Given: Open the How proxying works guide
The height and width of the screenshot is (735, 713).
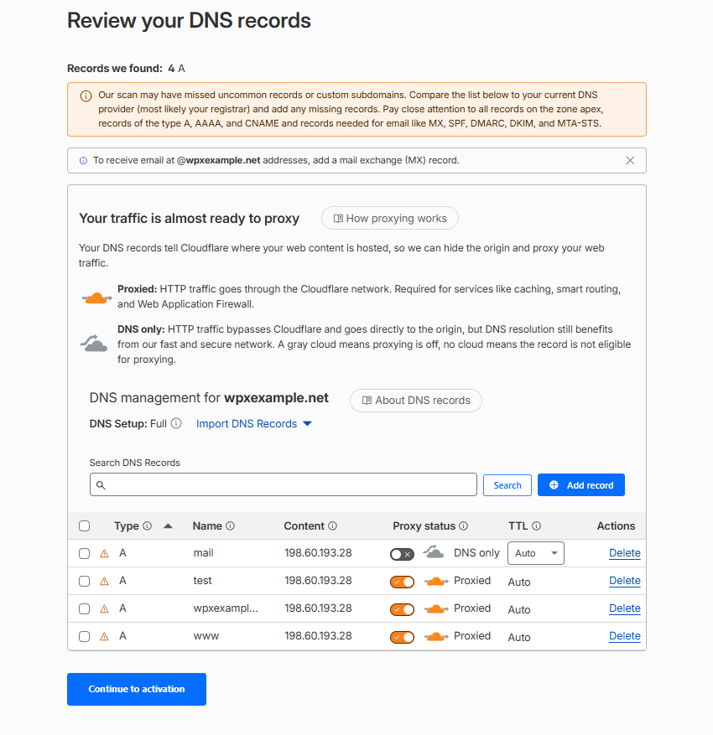Looking at the screenshot, I should point(390,219).
